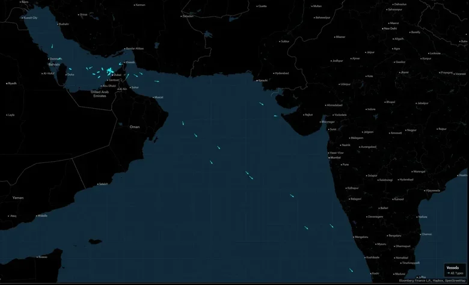Click the Abu Dhabi label
Viewport: 469px width, 285px height.
(109, 86)
